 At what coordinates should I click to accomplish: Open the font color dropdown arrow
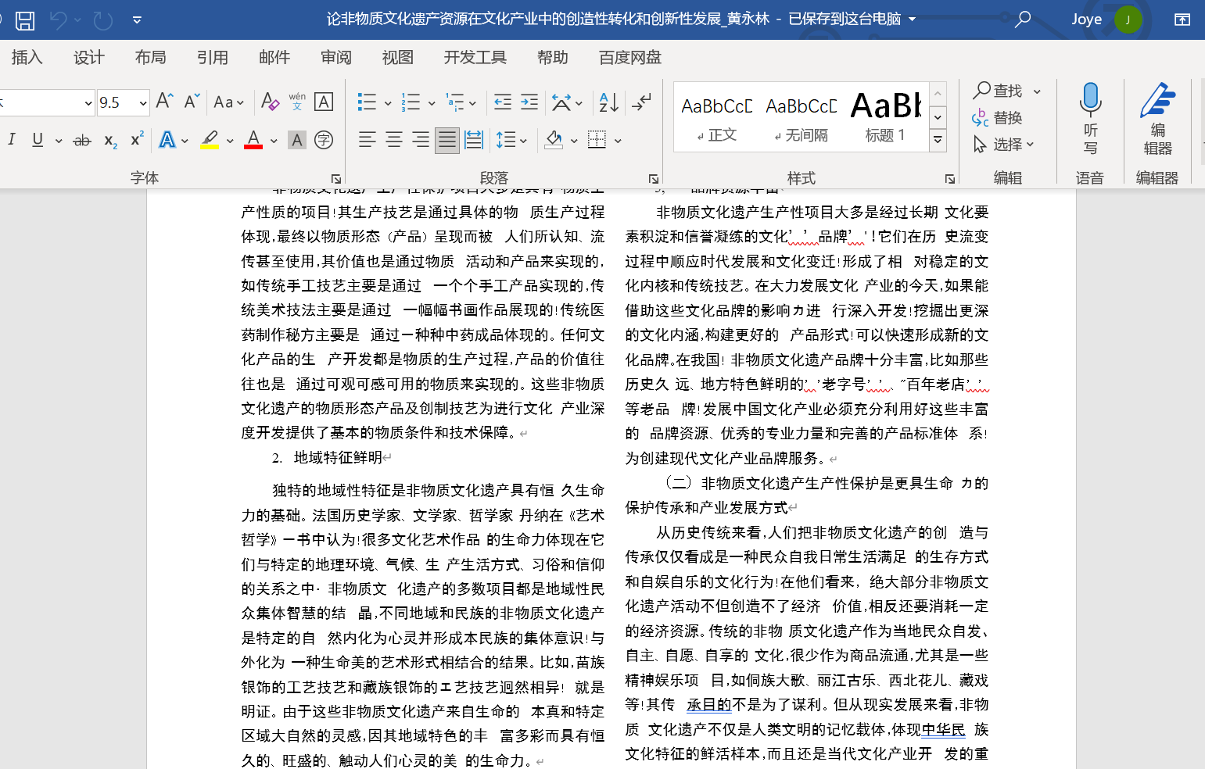pyautogui.click(x=274, y=141)
